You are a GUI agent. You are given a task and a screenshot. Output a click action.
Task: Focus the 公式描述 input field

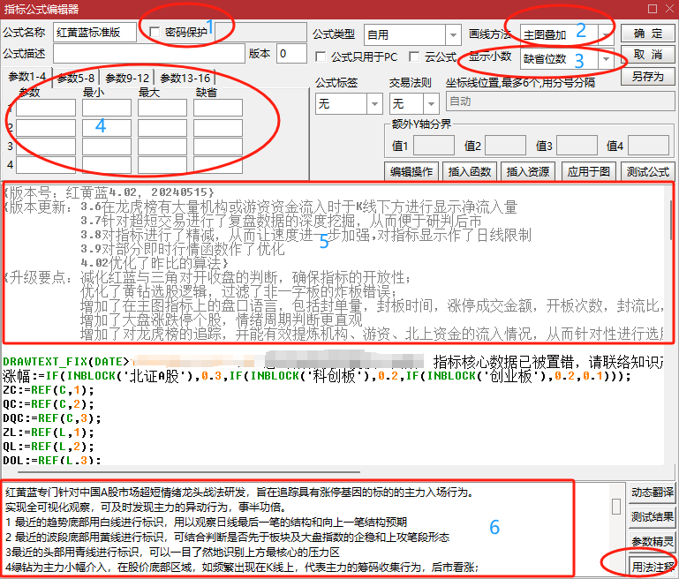click(149, 54)
